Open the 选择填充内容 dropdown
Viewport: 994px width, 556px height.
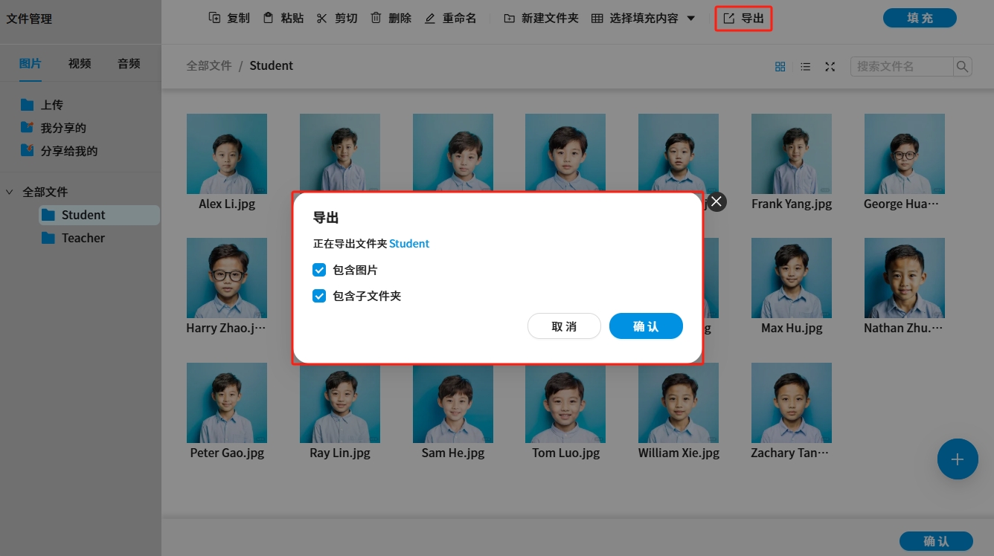(643, 18)
